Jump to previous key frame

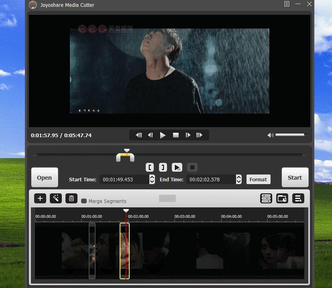(139, 135)
